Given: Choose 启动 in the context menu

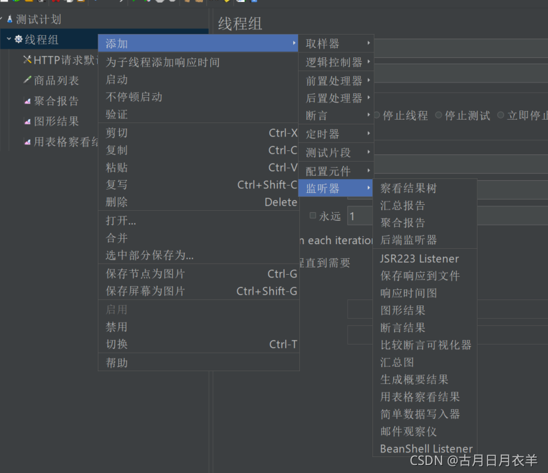Looking at the screenshot, I should coord(198,80).
